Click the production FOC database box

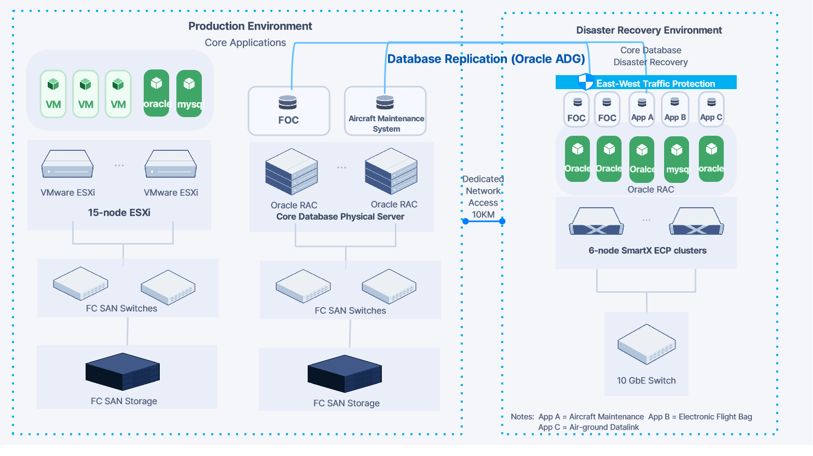(x=288, y=111)
